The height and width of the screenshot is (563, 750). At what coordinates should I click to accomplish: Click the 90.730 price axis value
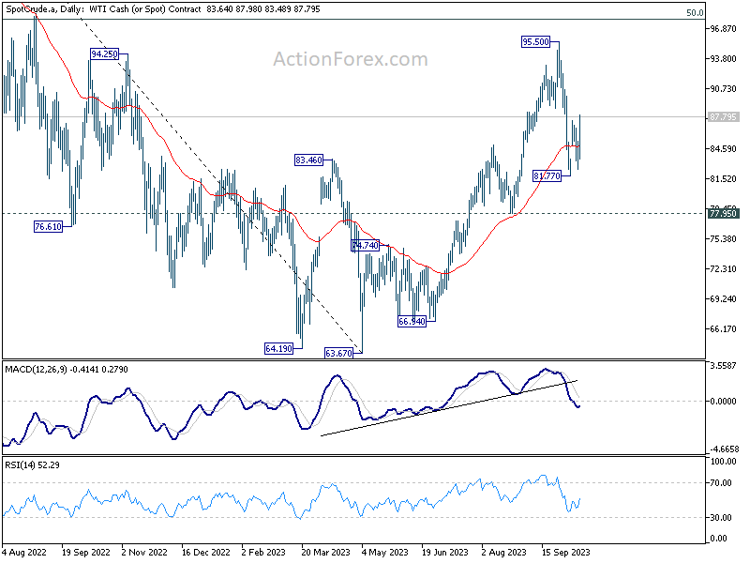[x=723, y=89]
